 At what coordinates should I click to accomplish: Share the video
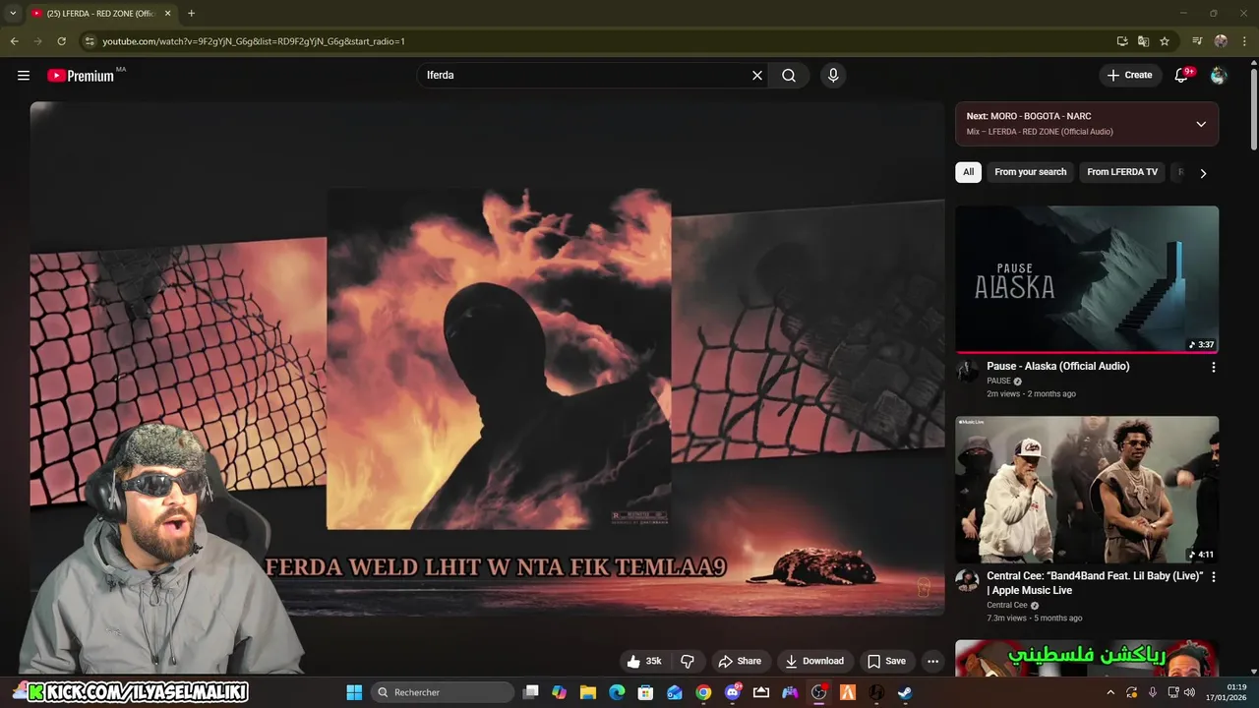coord(740,661)
